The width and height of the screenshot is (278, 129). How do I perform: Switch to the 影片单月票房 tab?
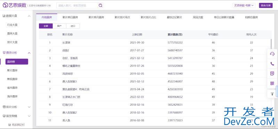pyautogui.click(x=96, y=17)
